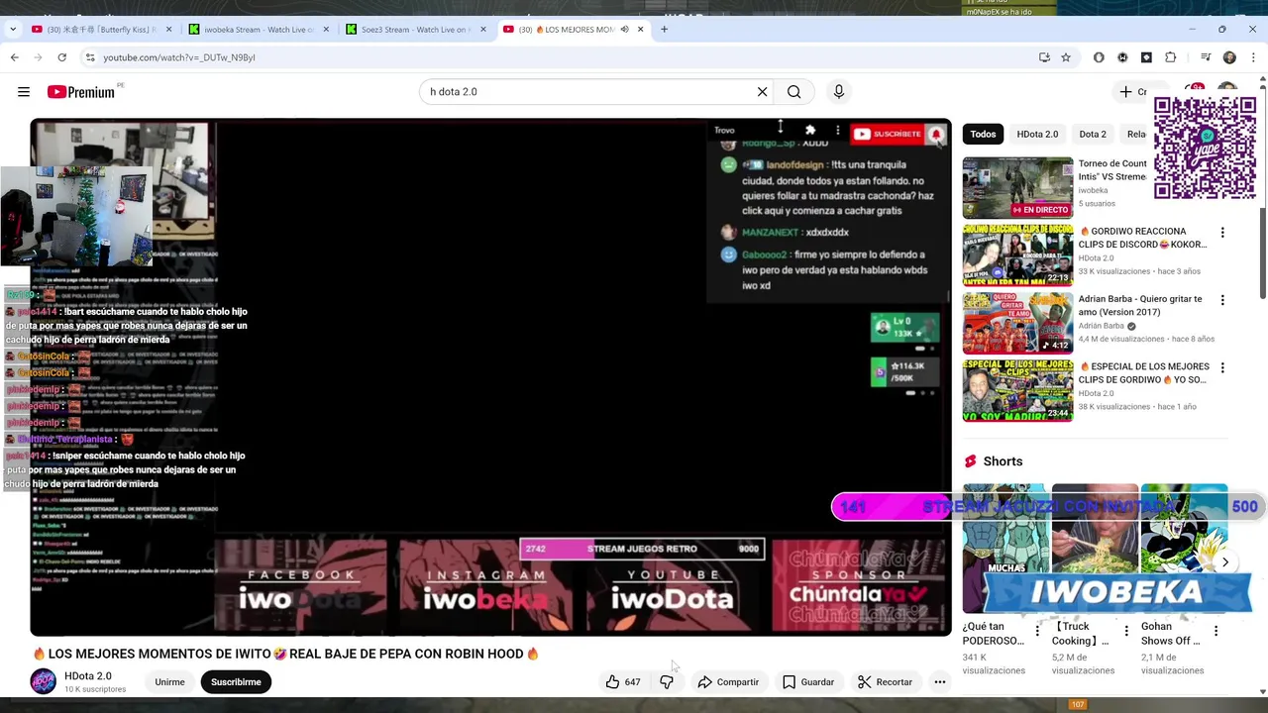1268x713 pixels.
Task: Open the Extensions puzzle icon
Action: (x=1170, y=57)
